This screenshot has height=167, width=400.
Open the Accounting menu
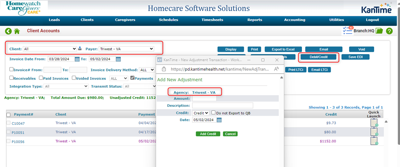[x=295, y=20]
